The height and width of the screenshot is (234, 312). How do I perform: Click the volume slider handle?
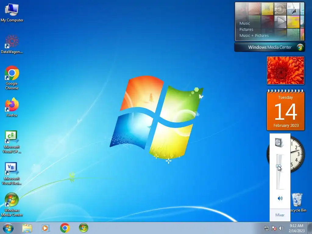click(278, 166)
